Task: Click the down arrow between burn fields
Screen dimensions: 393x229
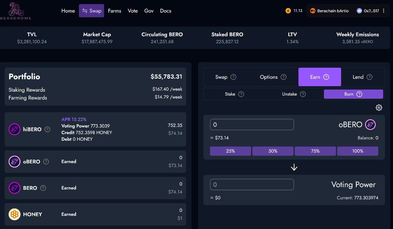Action: pyautogui.click(x=294, y=167)
